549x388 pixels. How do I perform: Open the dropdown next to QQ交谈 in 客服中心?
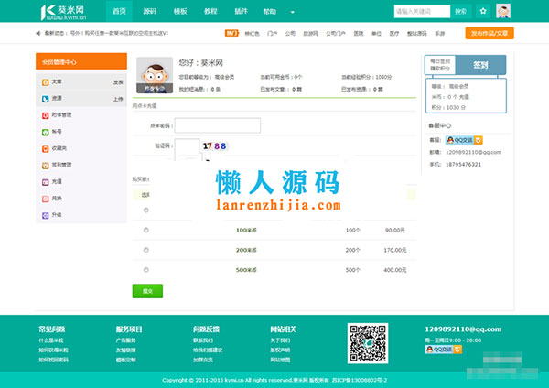click(479, 140)
